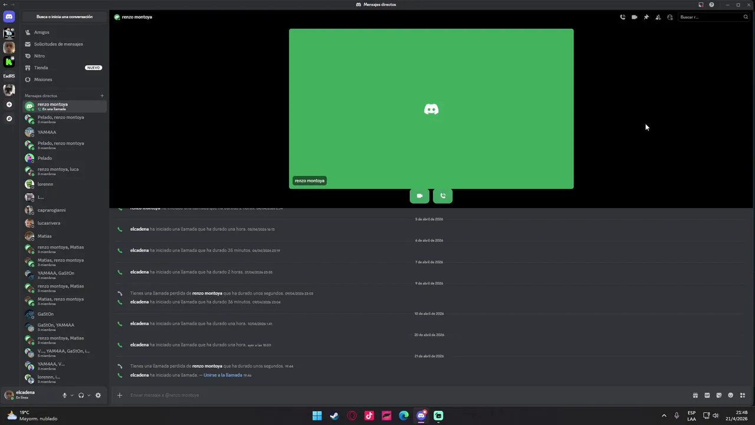Select renzo montoya conversation in call
The height and width of the screenshot is (425, 755).
click(65, 106)
